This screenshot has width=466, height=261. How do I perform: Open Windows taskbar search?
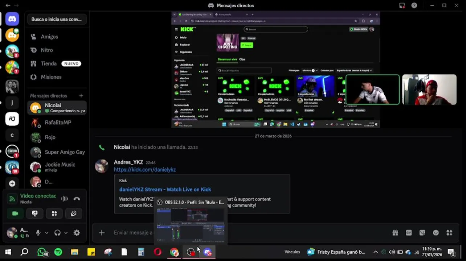coord(24,252)
